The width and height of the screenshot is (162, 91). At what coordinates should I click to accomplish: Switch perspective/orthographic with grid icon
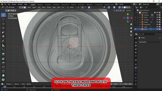tap(131, 35)
